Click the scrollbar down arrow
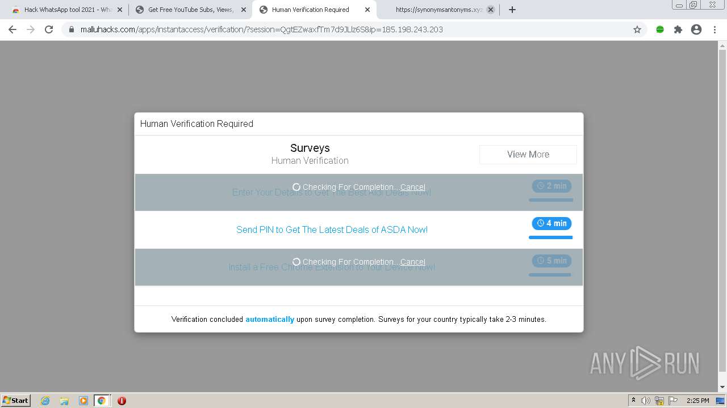Viewport: 727px width, 408px height. (722, 387)
